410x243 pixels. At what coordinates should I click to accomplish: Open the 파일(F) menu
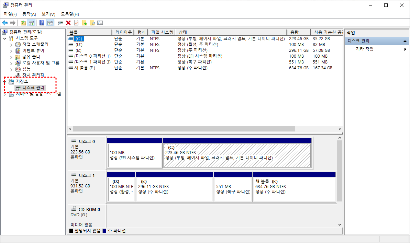click(x=10, y=14)
